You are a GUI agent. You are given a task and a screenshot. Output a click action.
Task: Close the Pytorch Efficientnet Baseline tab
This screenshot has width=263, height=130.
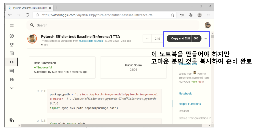click(x=50, y=8)
